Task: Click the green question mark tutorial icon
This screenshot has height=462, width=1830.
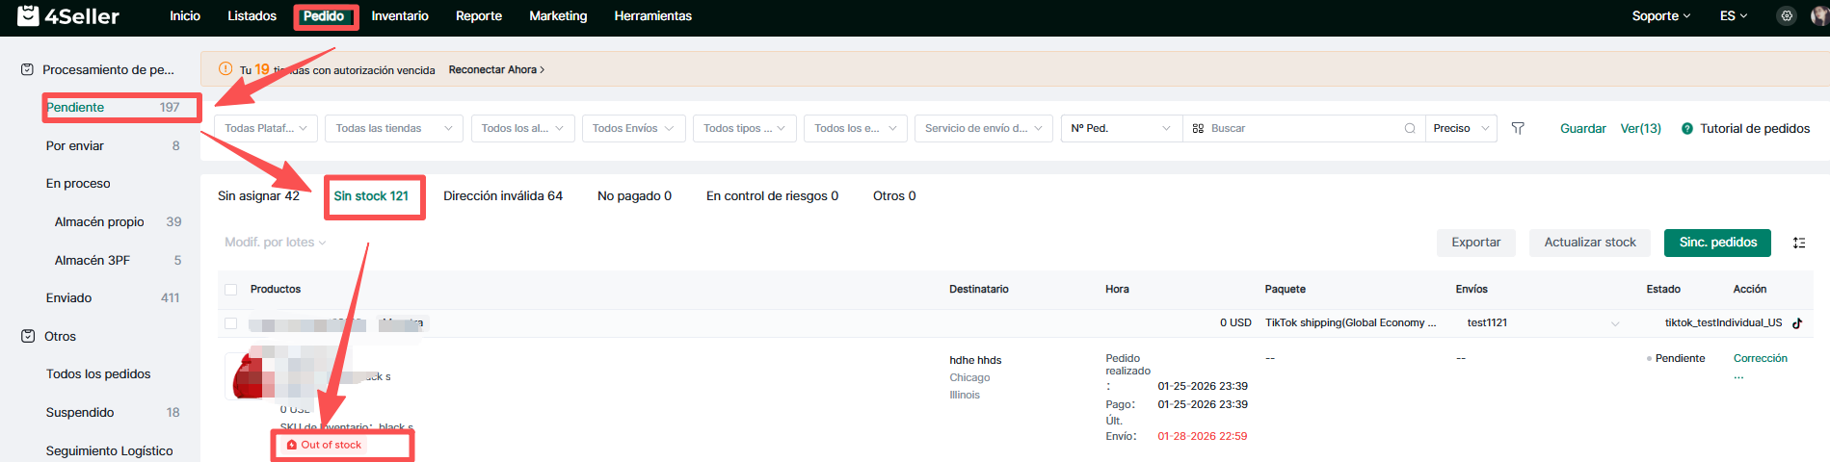Action: pos(1687,129)
